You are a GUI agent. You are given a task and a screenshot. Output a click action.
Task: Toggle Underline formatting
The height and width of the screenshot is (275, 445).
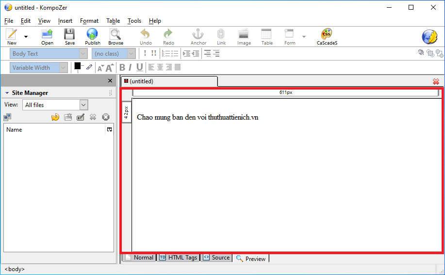[x=140, y=68]
